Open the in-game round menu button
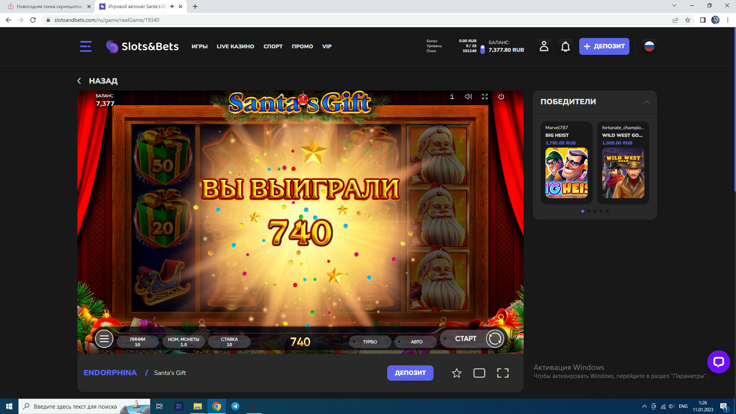This screenshot has width=736, height=414. [x=104, y=339]
